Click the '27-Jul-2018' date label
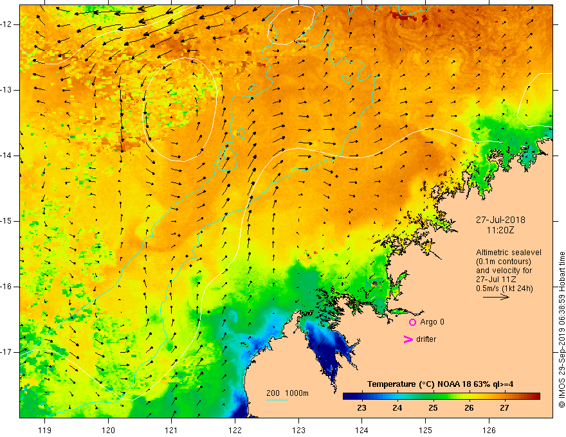Screen dimensions: 566x437 pyautogui.click(x=500, y=220)
